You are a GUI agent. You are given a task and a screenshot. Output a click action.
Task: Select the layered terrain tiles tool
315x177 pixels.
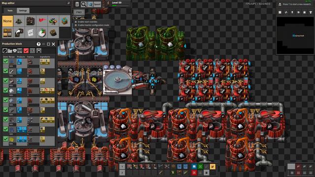(x=64, y=21)
